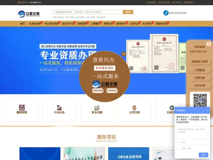
Task: Click 建筑施工资质 side panel button
Action: [200, 62]
